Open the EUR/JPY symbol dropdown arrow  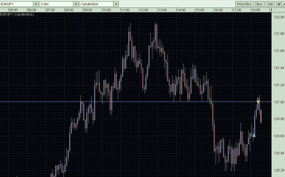tap(36, 4)
